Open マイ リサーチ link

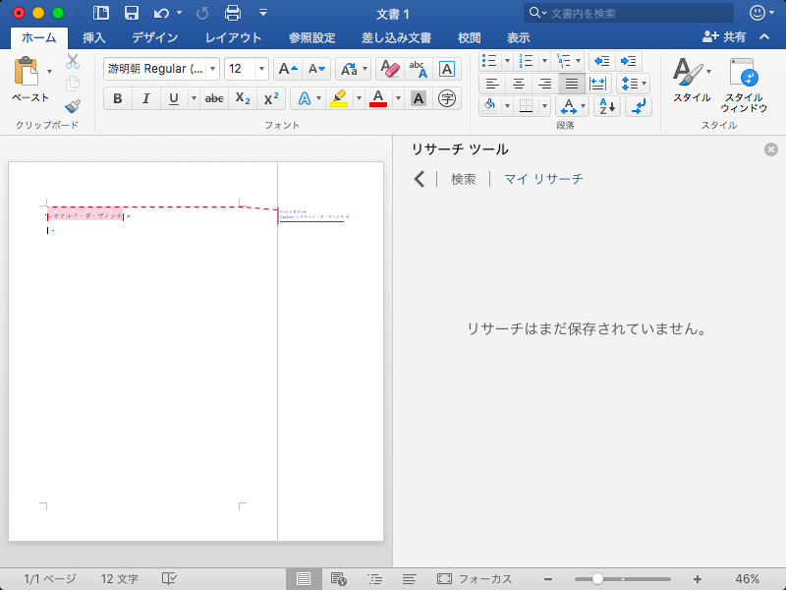pyautogui.click(x=543, y=179)
